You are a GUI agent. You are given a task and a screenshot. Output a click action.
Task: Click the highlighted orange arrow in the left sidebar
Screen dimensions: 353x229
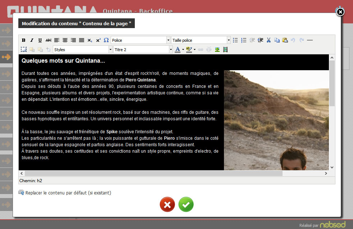click(6, 57)
